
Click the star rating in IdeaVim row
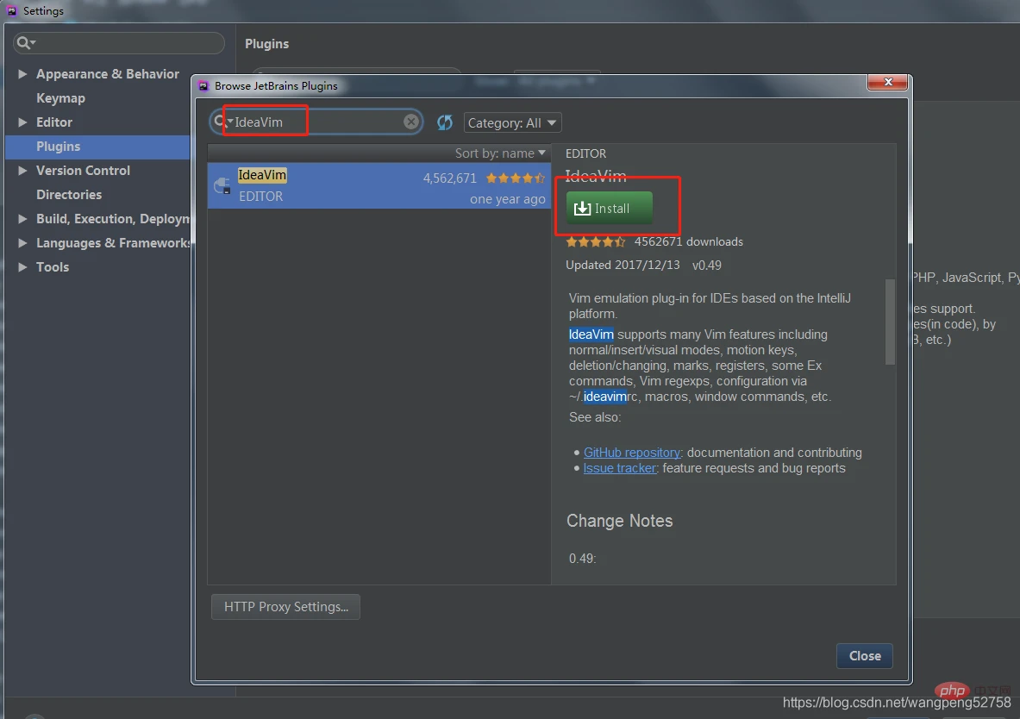(x=515, y=178)
